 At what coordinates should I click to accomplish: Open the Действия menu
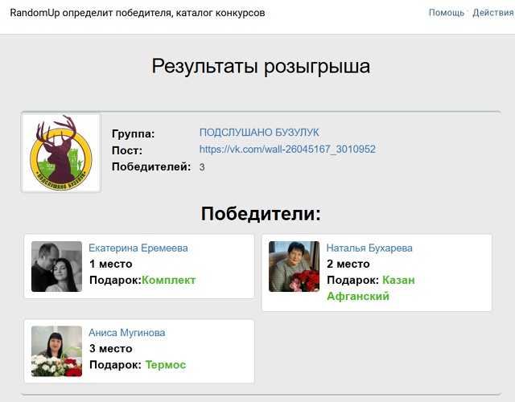point(493,13)
